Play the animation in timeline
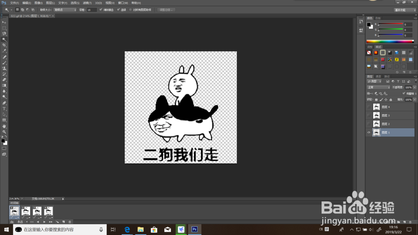Viewport: 418px width, 235px height. [x=44, y=222]
